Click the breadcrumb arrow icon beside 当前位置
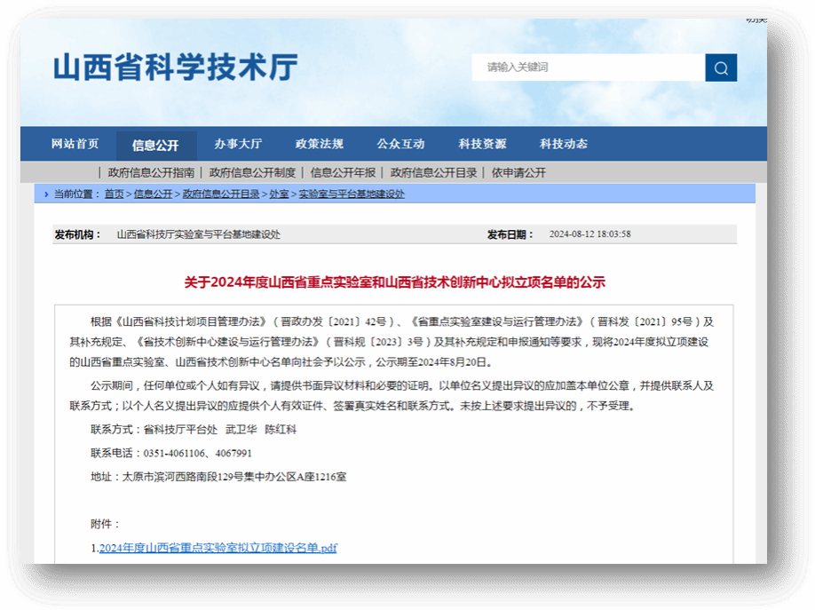The width and height of the screenshot is (815, 610). click(46, 194)
